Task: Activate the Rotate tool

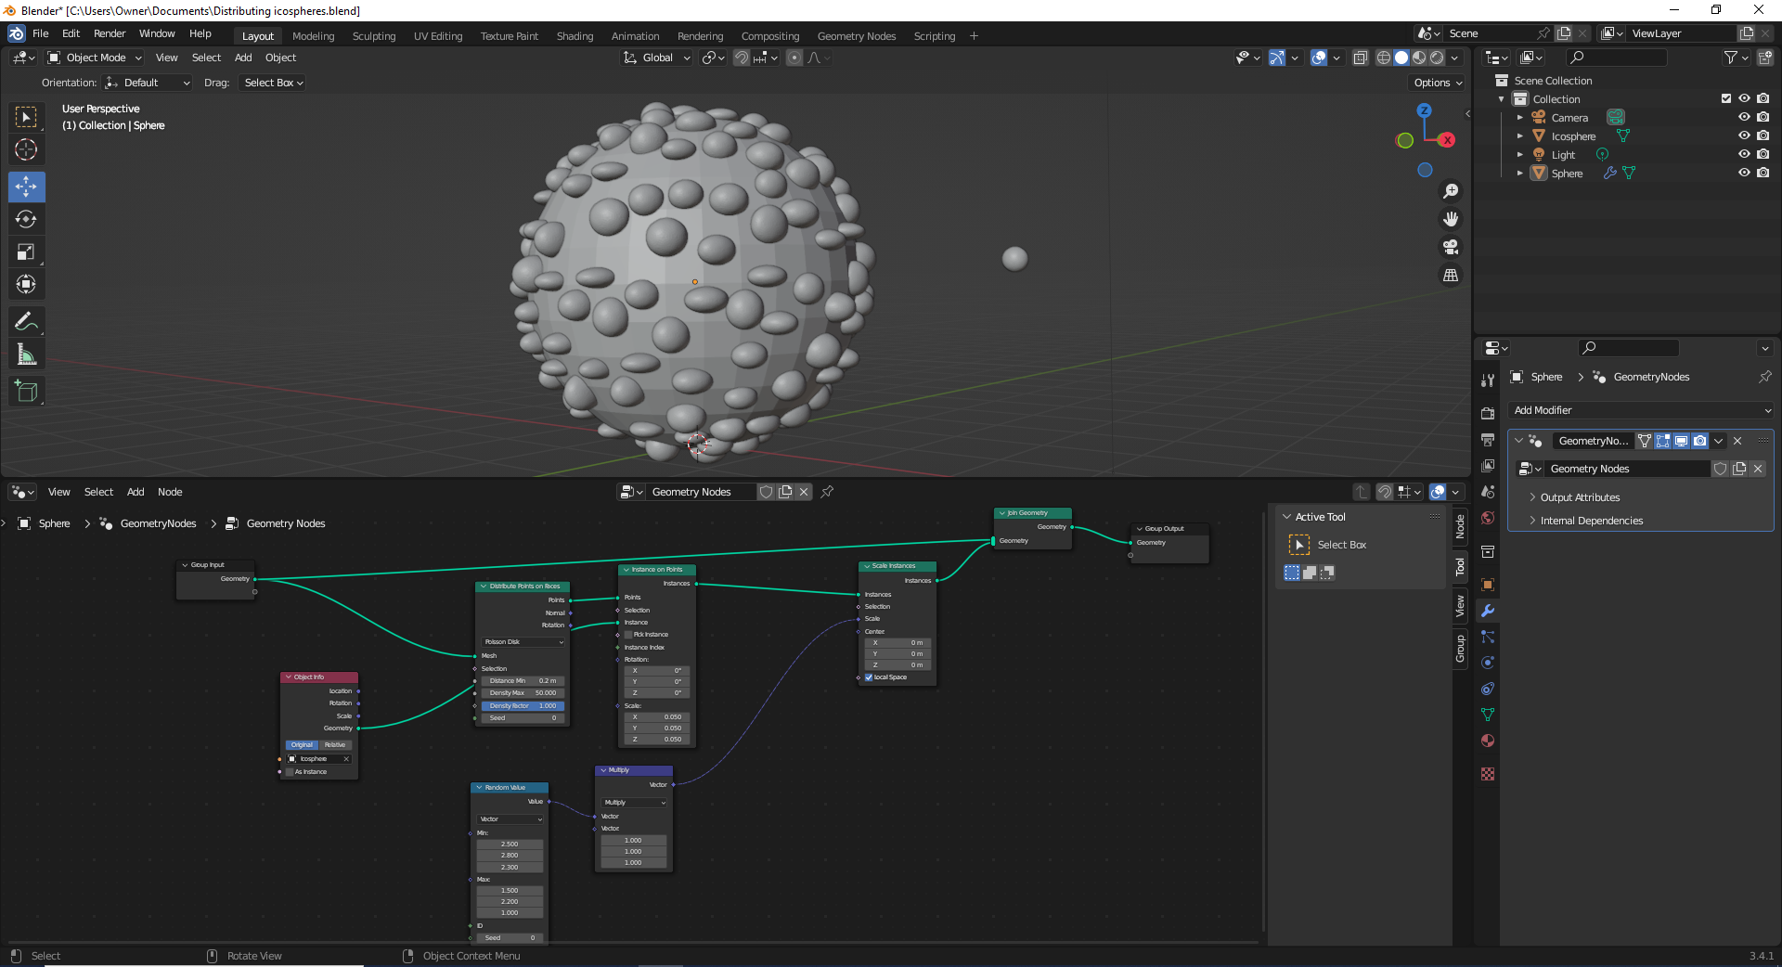Action: tap(26, 219)
